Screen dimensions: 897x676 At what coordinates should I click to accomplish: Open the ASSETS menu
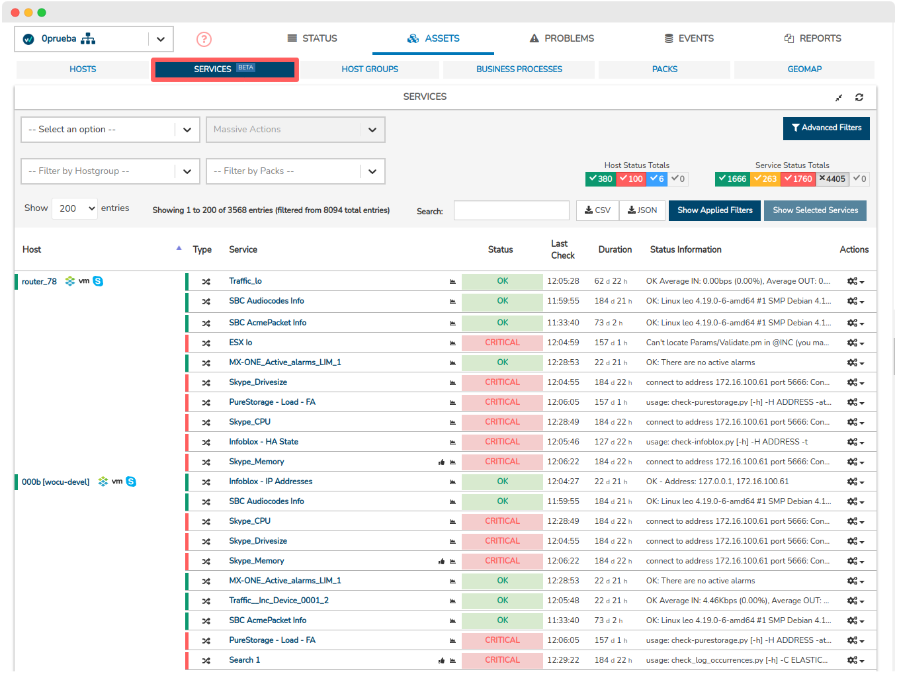[x=433, y=39]
